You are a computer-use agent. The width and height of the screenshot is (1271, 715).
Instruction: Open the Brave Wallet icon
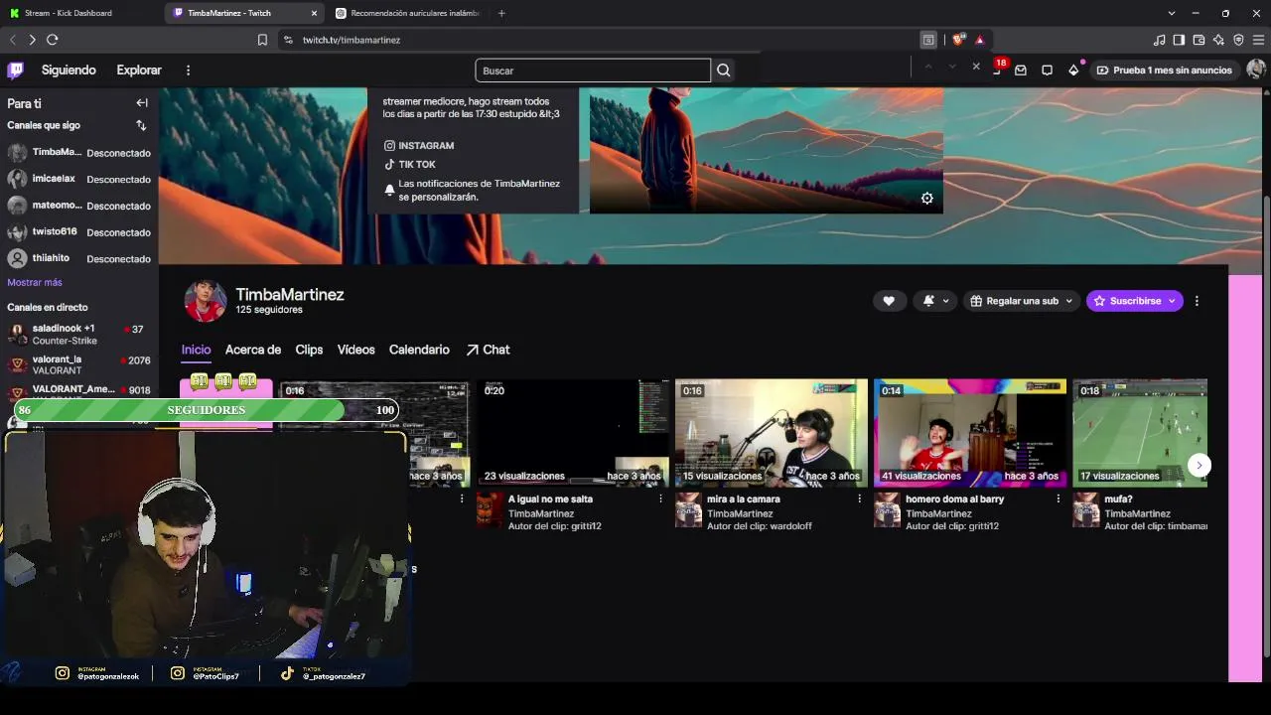pyautogui.click(x=1199, y=40)
